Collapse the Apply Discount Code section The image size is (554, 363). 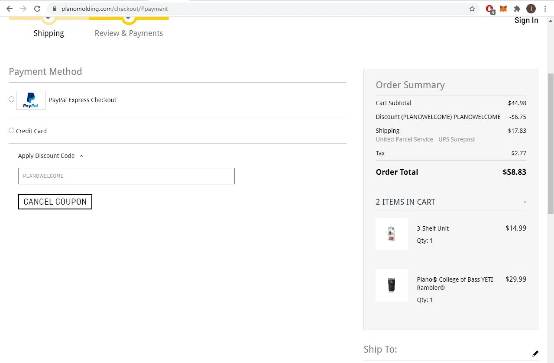50,156
